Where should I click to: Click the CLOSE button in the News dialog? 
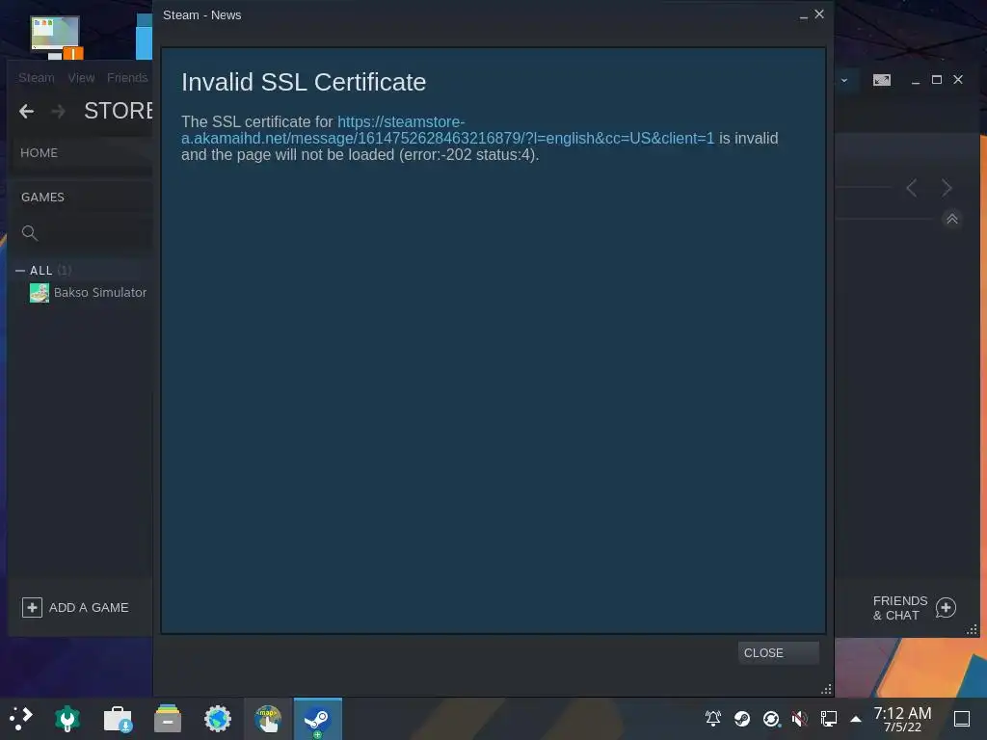(x=778, y=652)
